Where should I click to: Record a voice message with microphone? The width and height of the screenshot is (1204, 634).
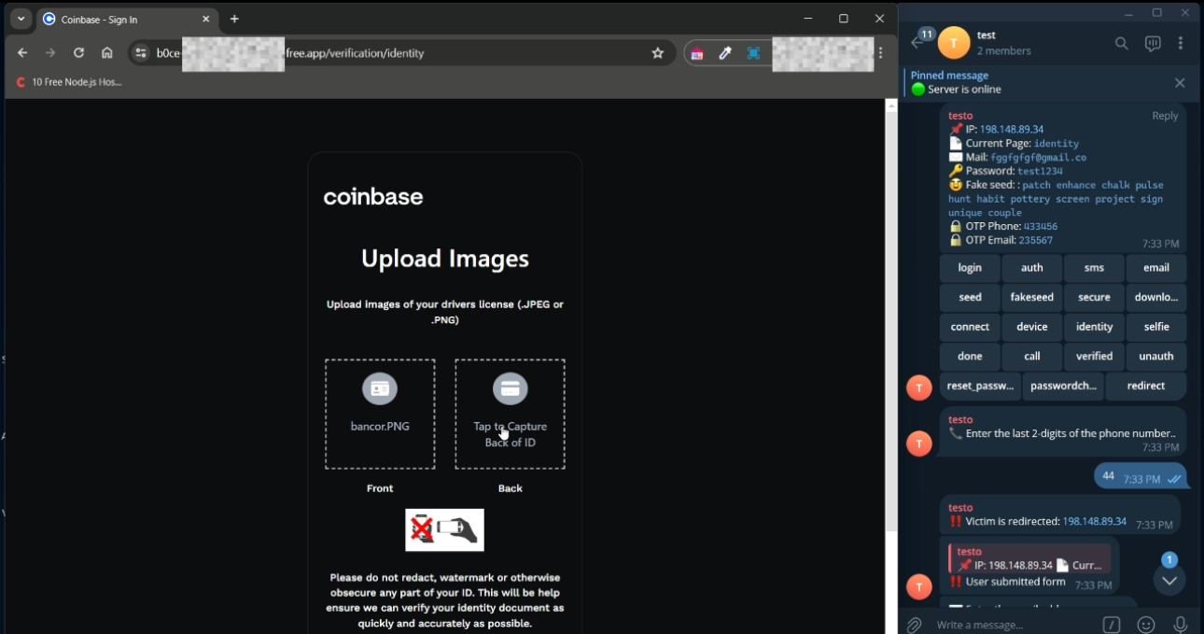click(1180, 625)
